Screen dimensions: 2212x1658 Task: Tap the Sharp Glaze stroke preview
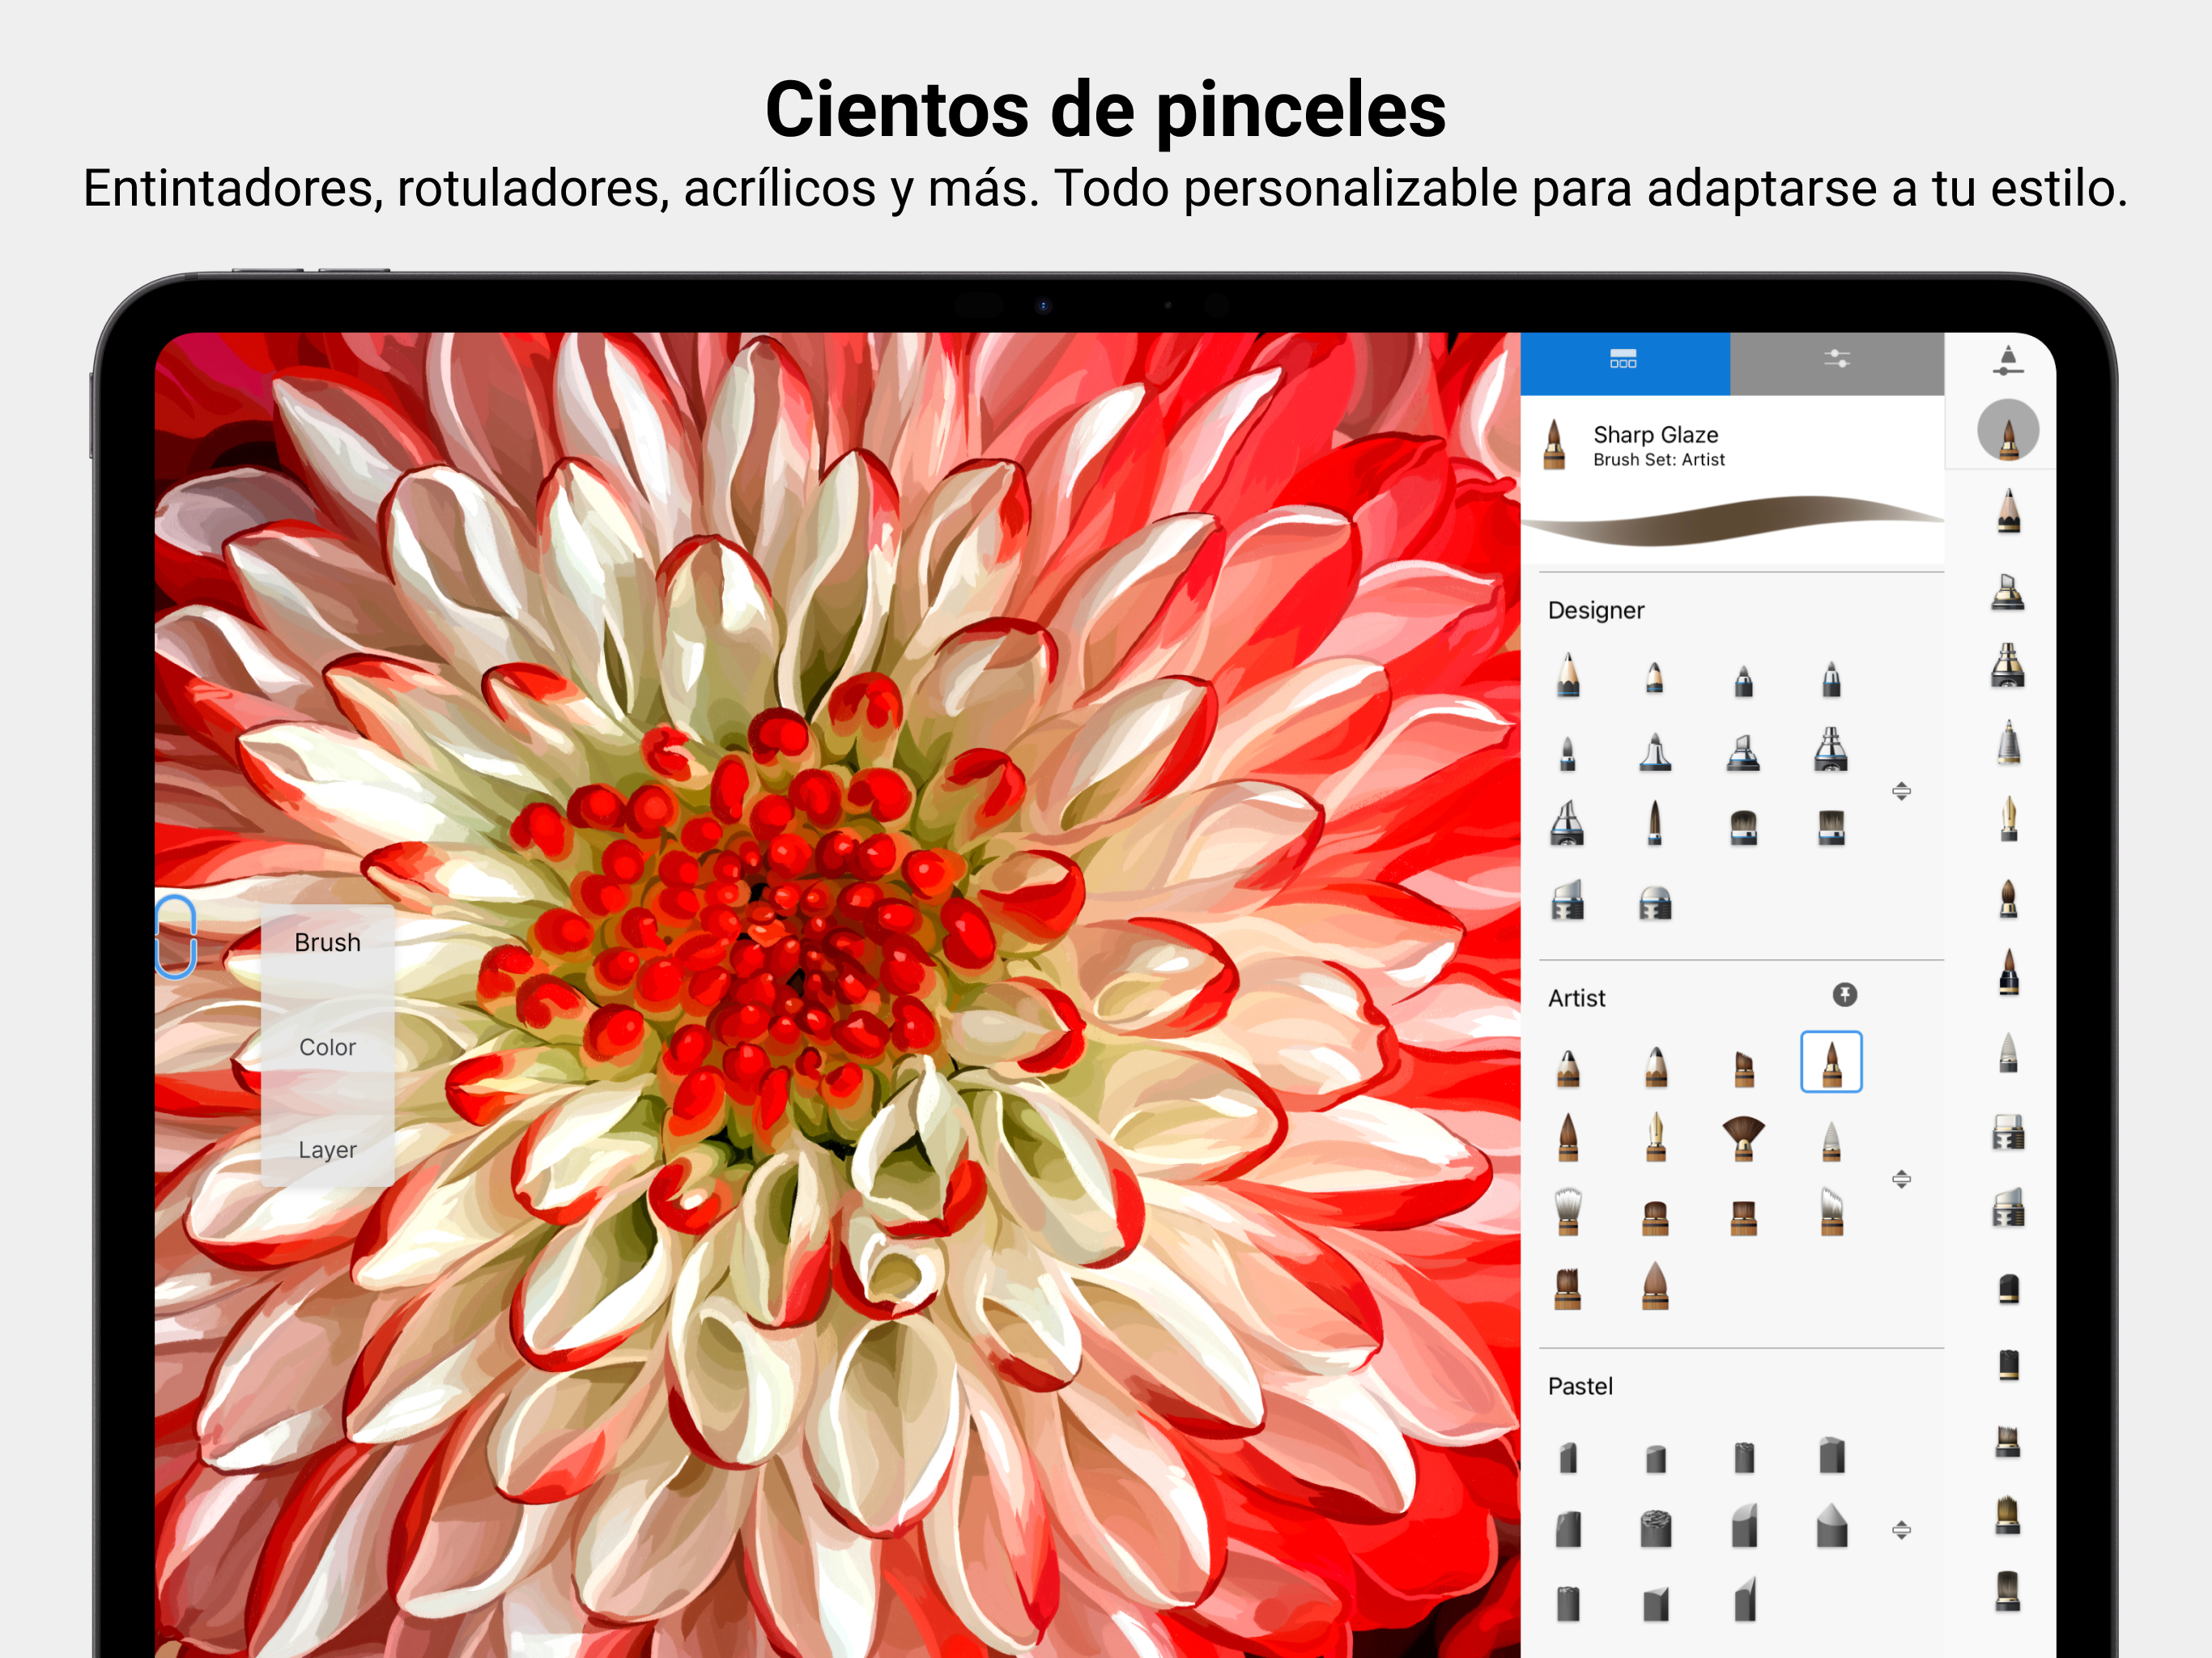(x=1732, y=522)
